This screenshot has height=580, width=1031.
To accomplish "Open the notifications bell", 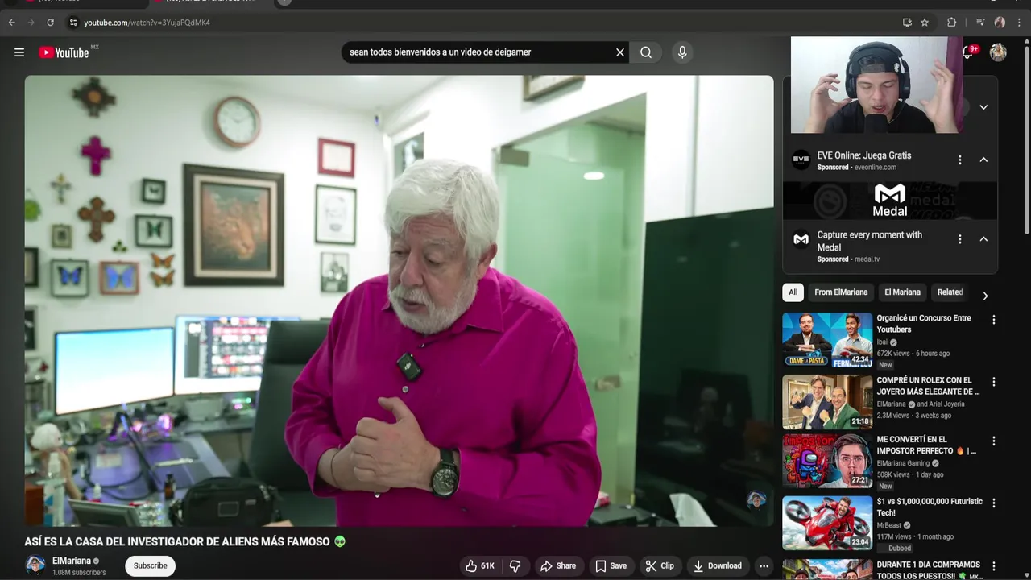I will (969, 52).
